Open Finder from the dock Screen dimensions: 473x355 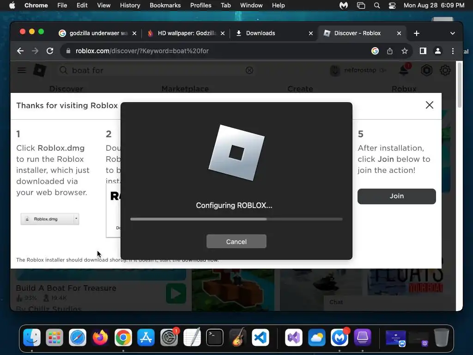point(32,337)
